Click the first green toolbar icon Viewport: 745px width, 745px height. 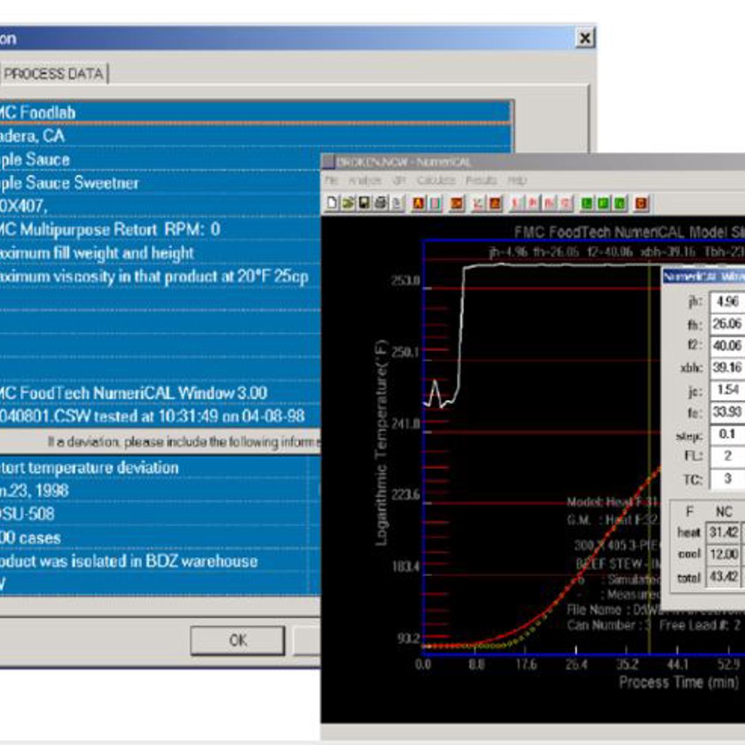click(x=587, y=202)
